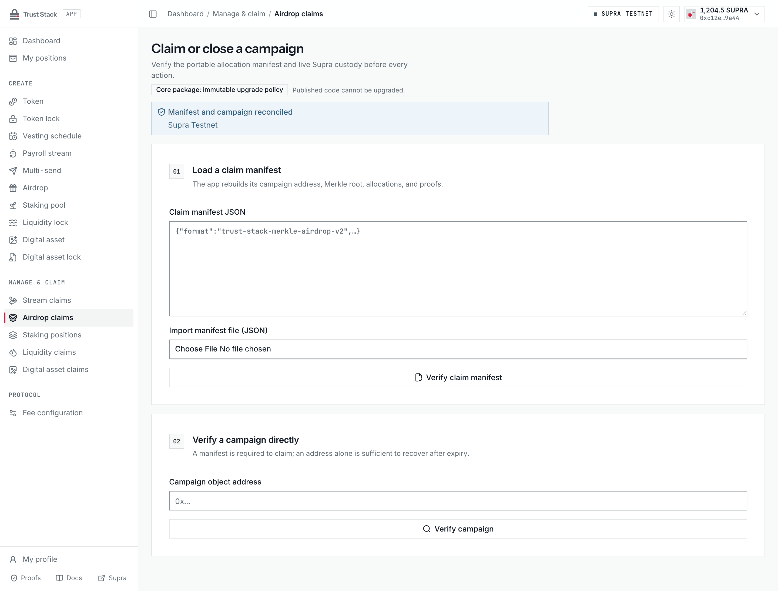The height and width of the screenshot is (591, 778).
Task: Focus the Claim manifest JSON textarea
Action: (458, 268)
